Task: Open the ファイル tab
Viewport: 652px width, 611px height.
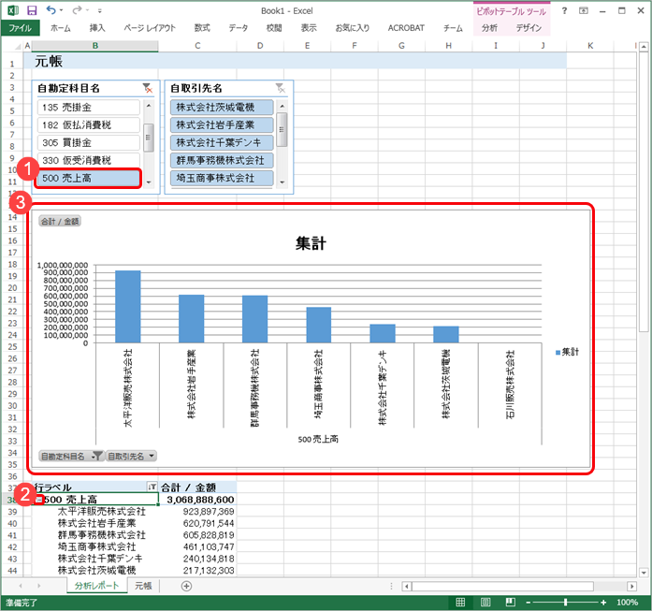Action: (20, 28)
